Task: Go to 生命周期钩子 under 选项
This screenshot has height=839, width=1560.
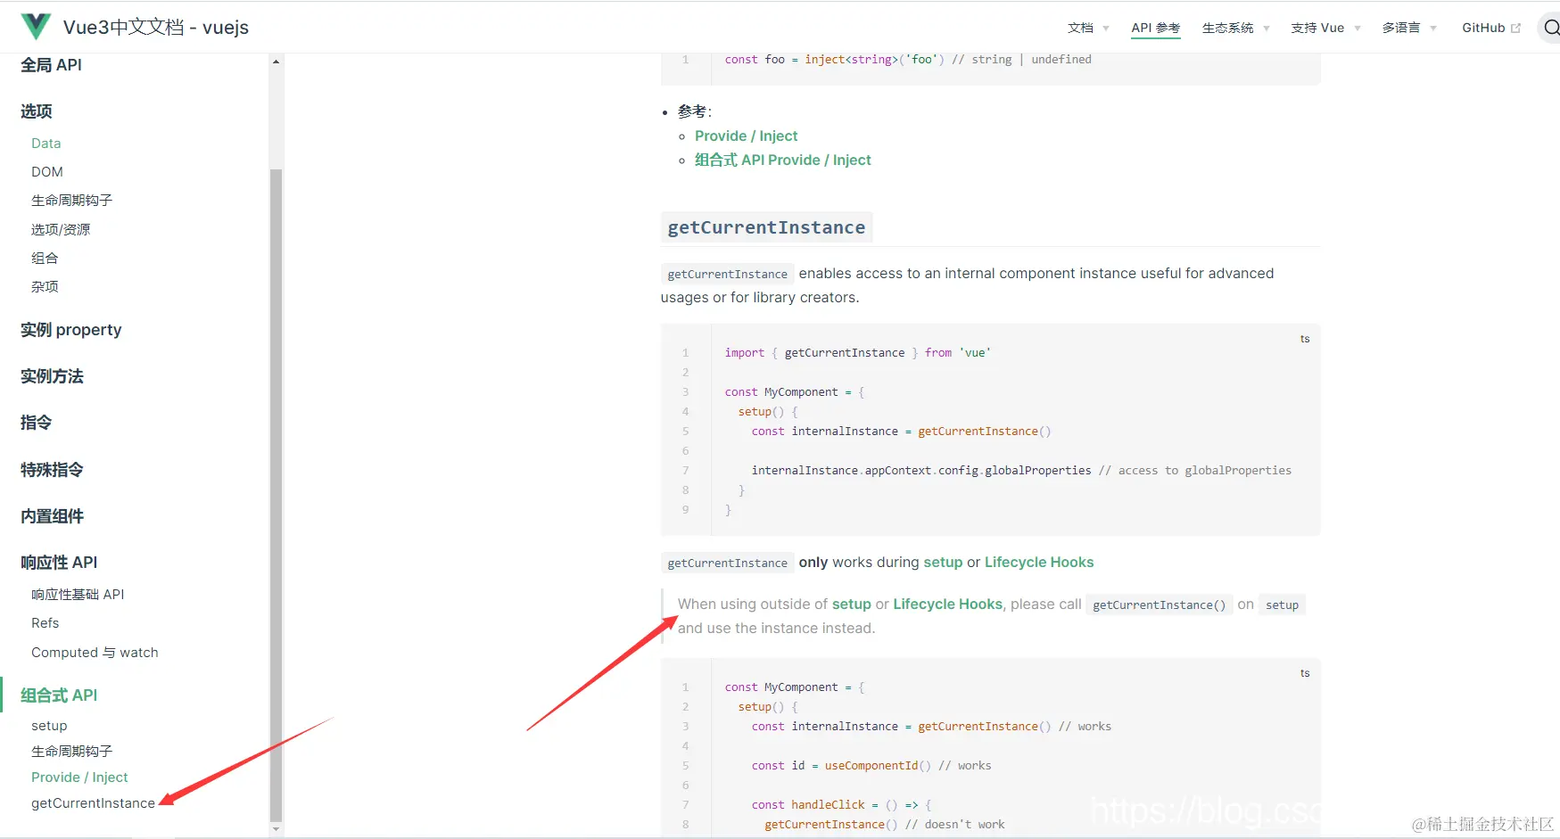Action: (71, 201)
